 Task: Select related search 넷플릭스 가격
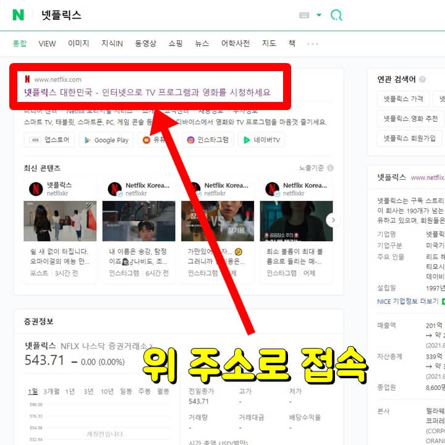click(x=403, y=99)
